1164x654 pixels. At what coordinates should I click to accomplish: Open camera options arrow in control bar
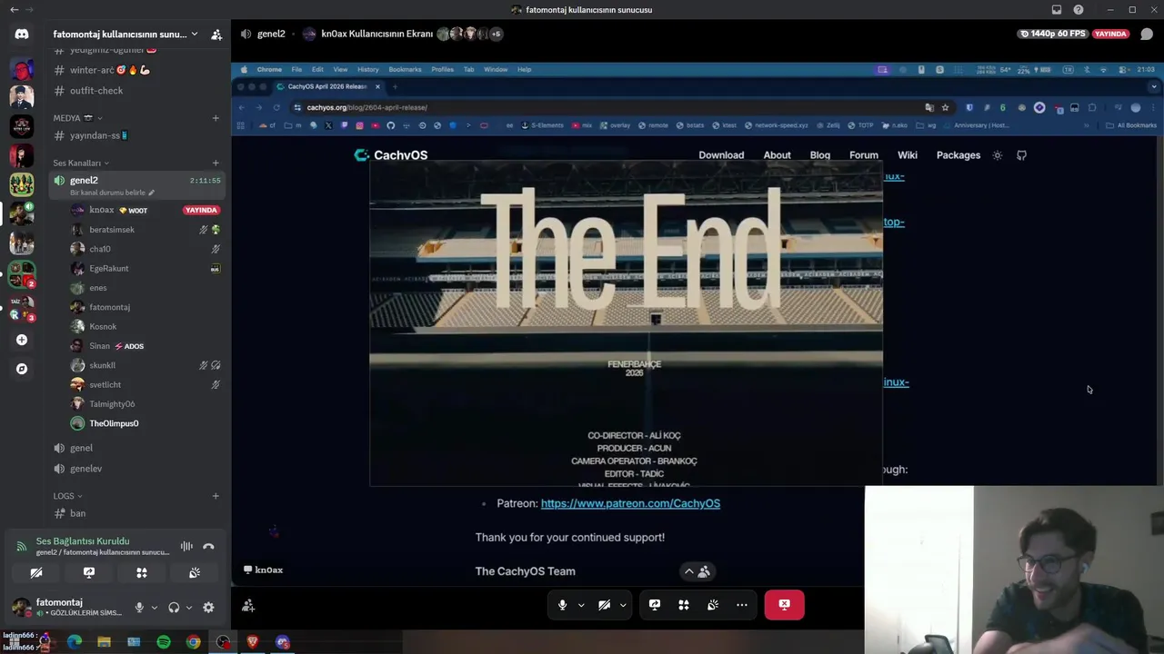623,605
